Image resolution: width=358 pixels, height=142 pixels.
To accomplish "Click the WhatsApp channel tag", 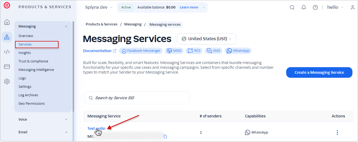I will tap(238, 51).
